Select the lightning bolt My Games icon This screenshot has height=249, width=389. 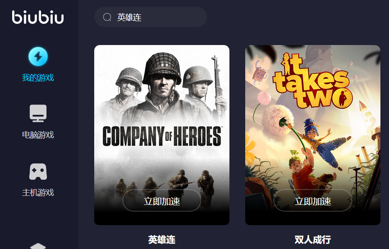click(x=38, y=56)
